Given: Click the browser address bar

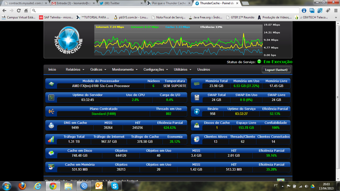Looking at the screenshot, I should 165,10.
